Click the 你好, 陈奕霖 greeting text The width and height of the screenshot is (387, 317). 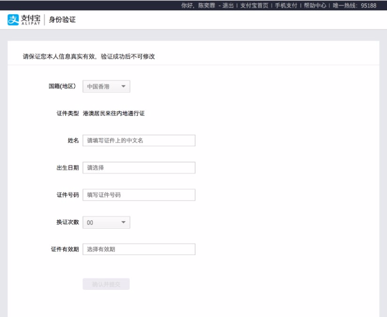pyautogui.click(x=199, y=5)
